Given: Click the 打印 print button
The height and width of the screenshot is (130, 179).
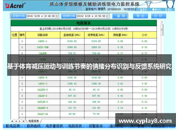Looking at the screenshot, I should (159, 16).
